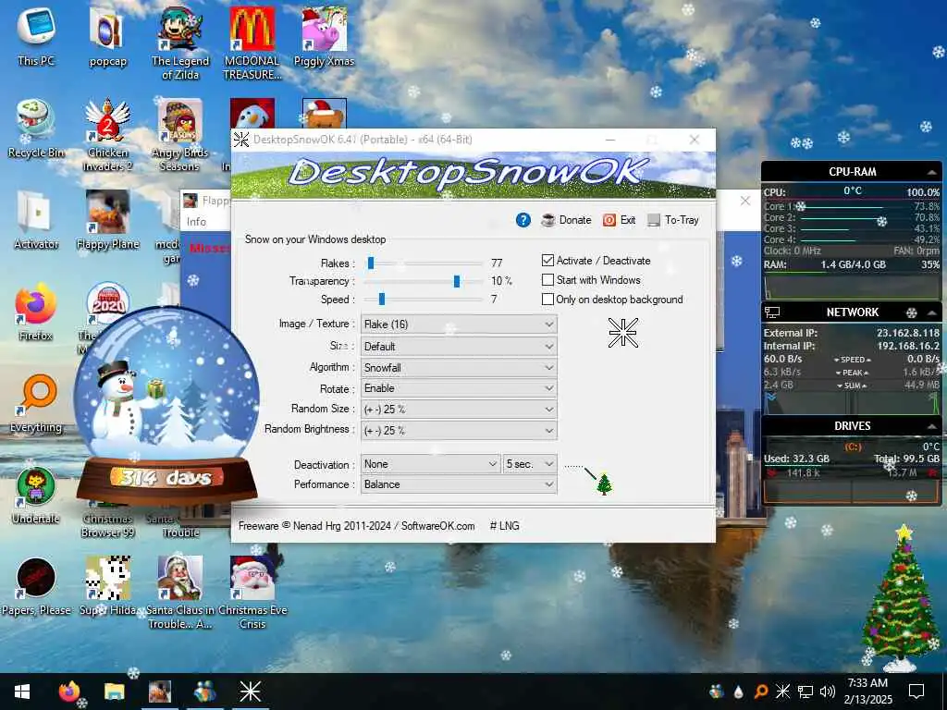947x710 pixels.
Task: Open the Everything search shortcut
Action: click(x=36, y=404)
